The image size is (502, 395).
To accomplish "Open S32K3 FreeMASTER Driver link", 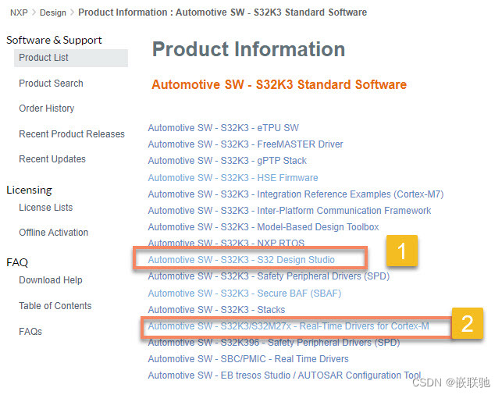I will coord(245,144).
